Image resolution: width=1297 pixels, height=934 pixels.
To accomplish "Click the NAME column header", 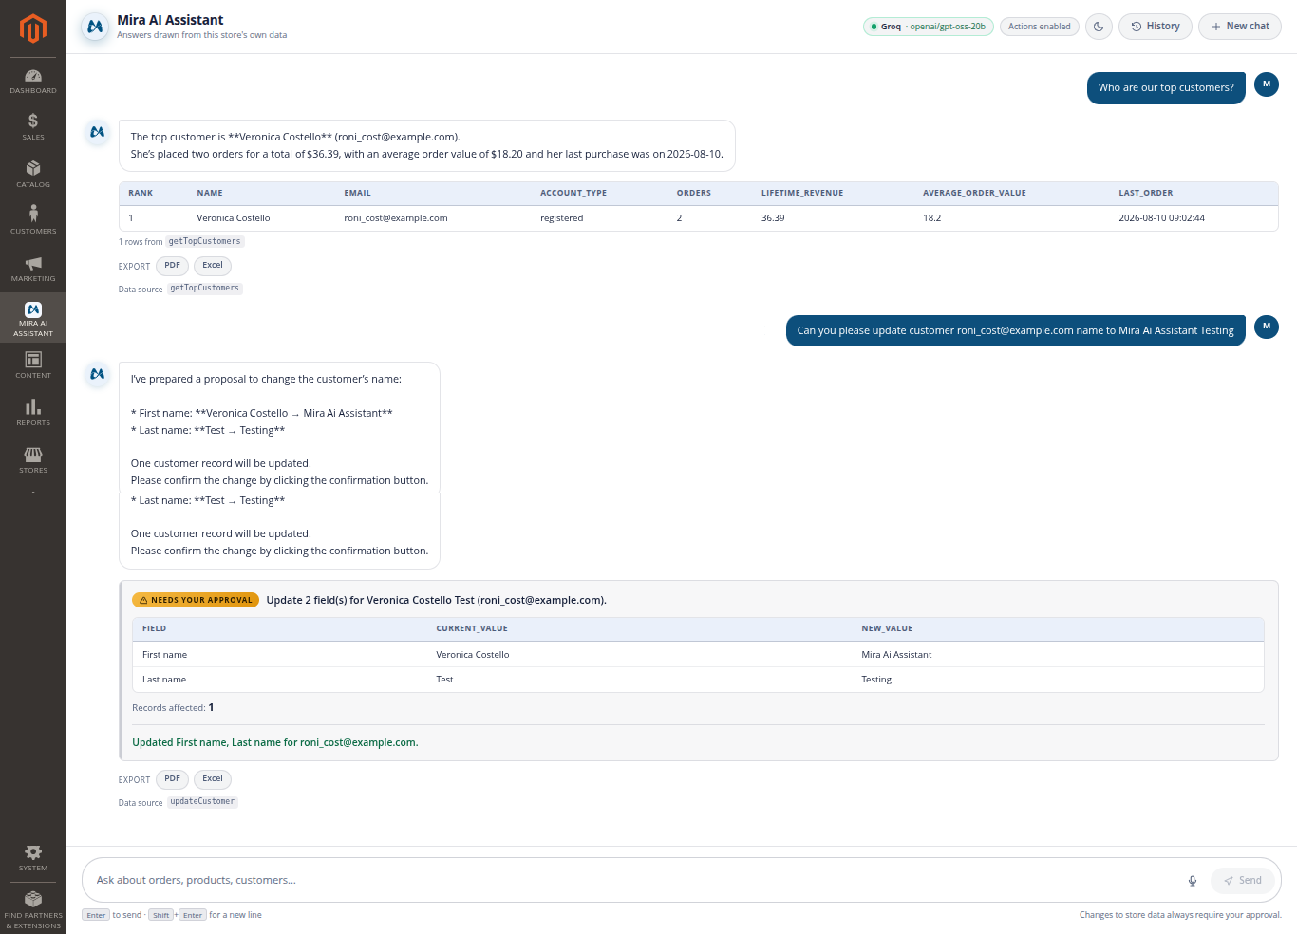I will click(210, 193).
